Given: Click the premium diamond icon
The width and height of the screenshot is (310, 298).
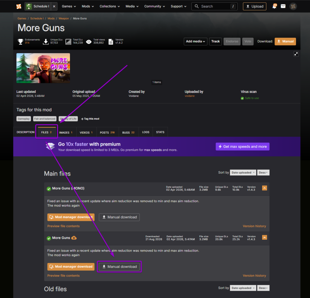Looking at the screenshot, I should pyautogui.click(x=50, y=146).
